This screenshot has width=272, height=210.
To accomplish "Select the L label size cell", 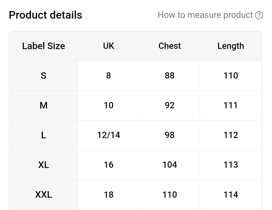I will coord(44,135).
